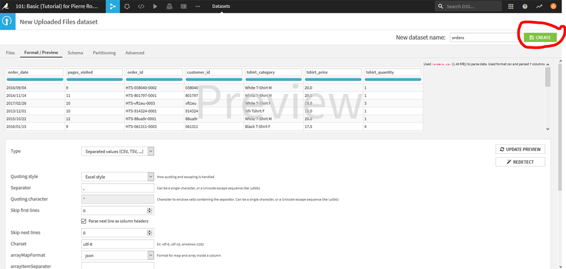Click customer id cell 914324
Viewport: 566px width, 269px height.
tap(192, 111)
